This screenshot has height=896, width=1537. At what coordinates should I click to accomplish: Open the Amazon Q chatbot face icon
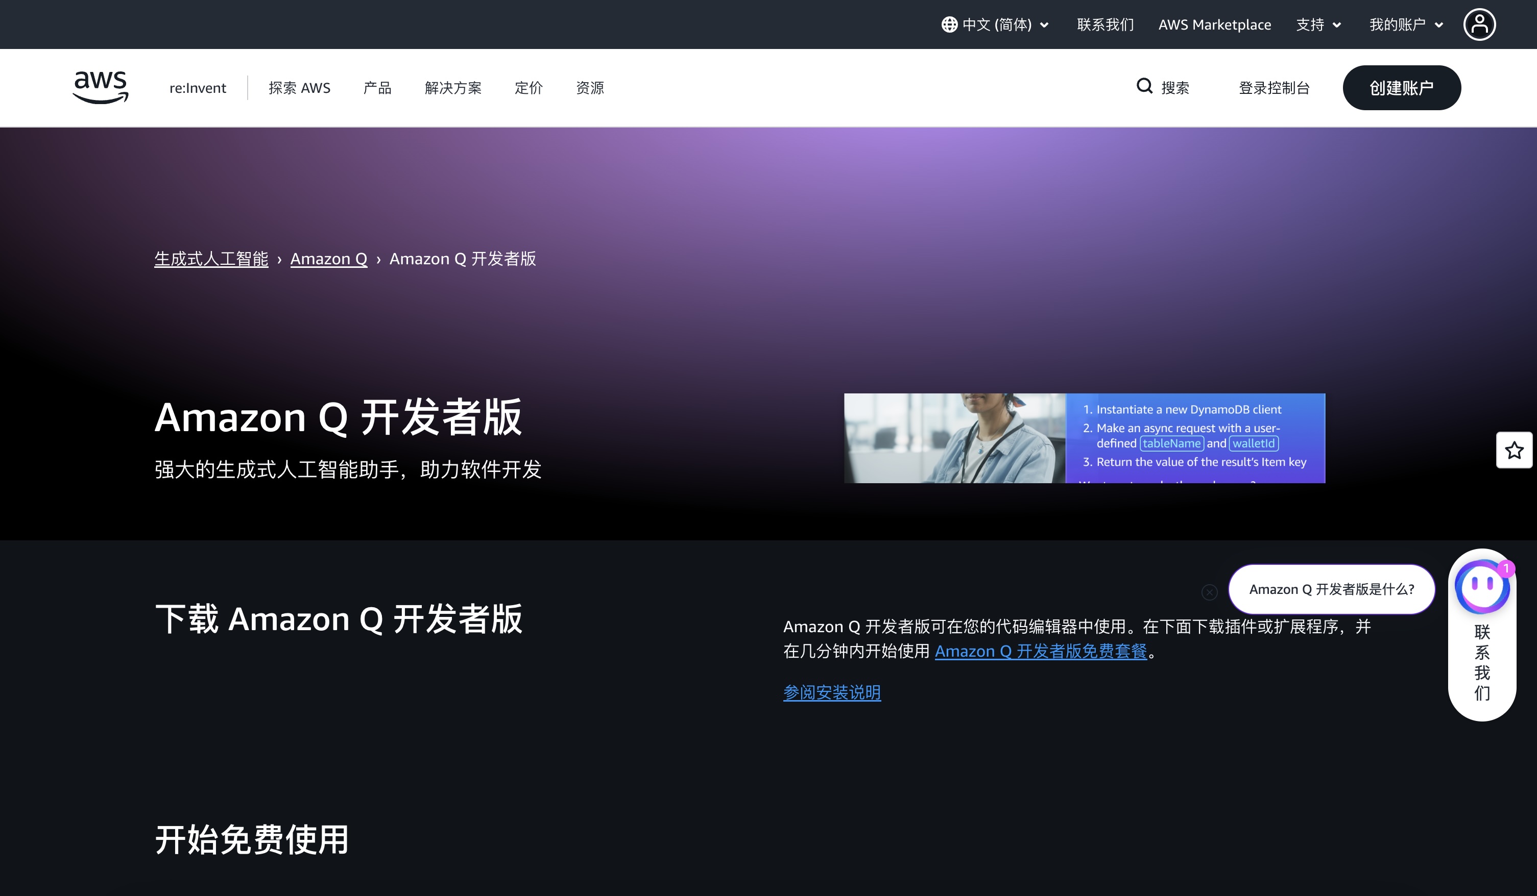click(1481, 586)
